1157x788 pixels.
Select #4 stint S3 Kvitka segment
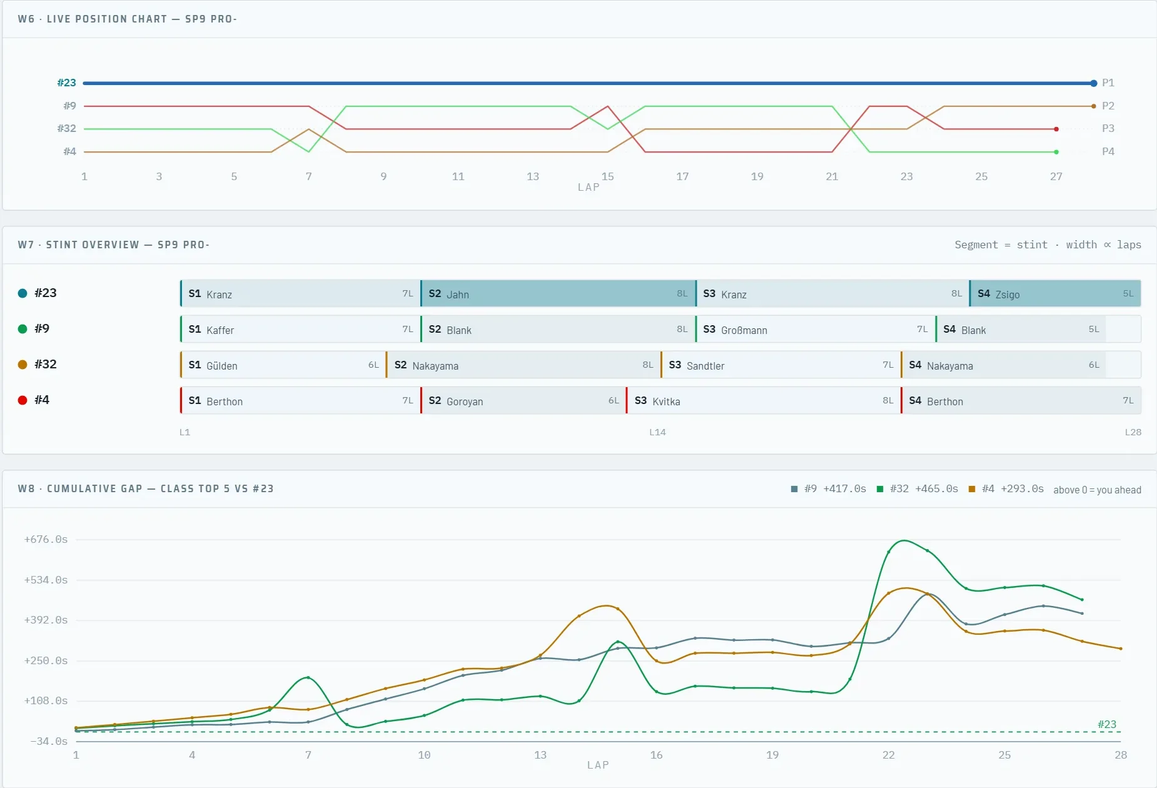pos(764,401)
